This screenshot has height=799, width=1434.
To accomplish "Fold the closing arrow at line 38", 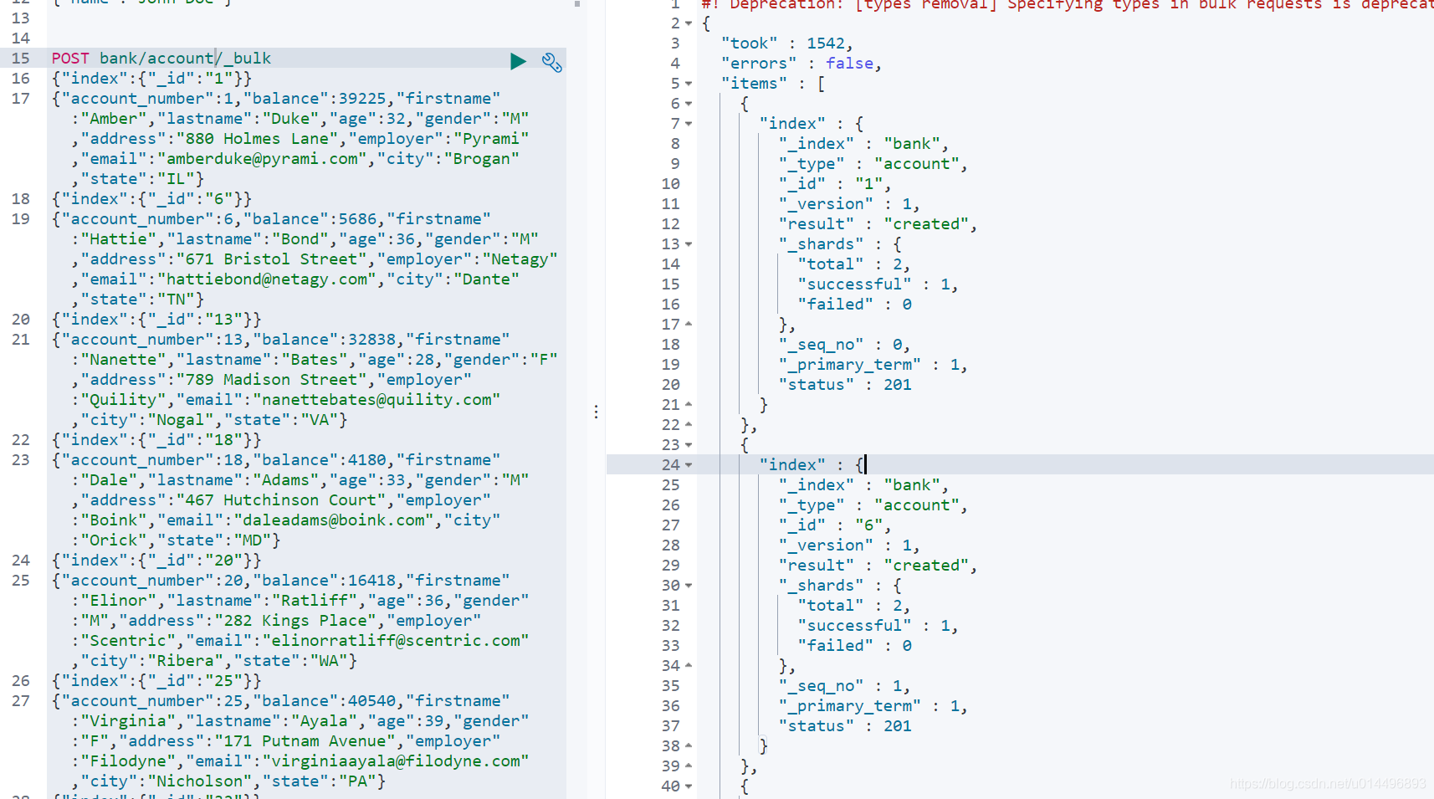I will pyautogui.click(x=689, y=745).
